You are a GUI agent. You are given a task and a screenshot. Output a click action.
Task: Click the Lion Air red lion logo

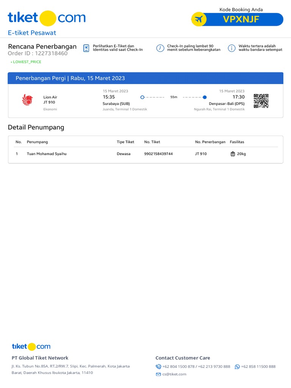coord(28,100)
